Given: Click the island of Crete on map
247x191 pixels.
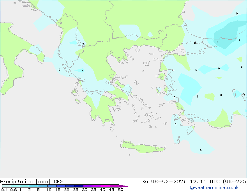Looking at the screenshot, I should point(143,147).
